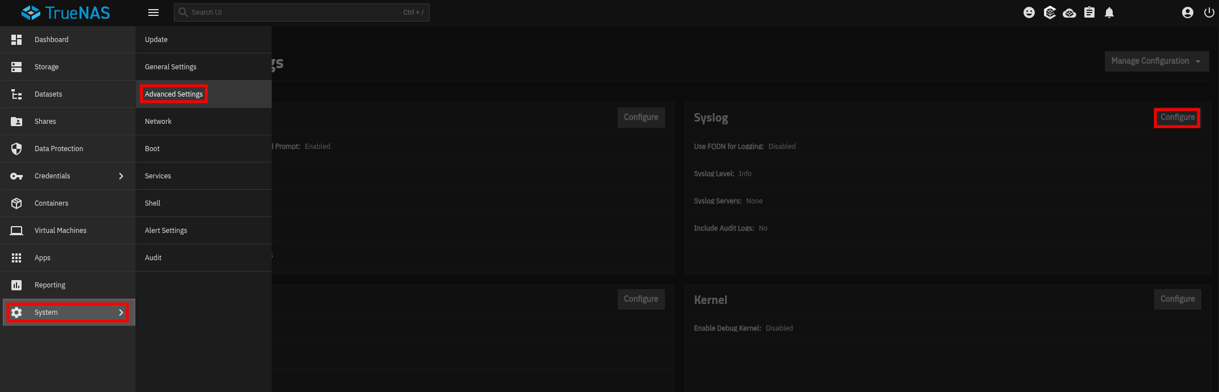
Task: Go to Containers in sidebar
Action: [68, 203]
